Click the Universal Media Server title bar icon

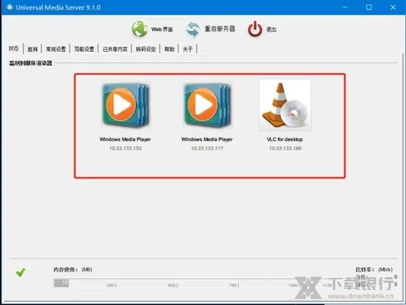pyautogui.click(x=9, y=7)
